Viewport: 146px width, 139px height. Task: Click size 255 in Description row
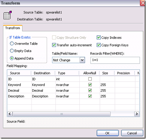(107, 96)
